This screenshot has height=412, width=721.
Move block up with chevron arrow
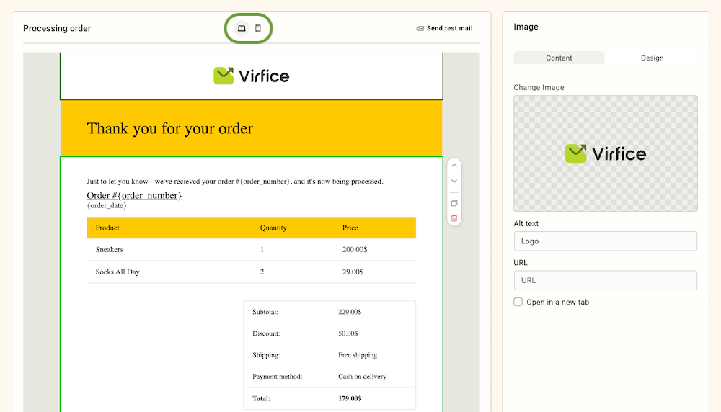click(x=454, y=166)
